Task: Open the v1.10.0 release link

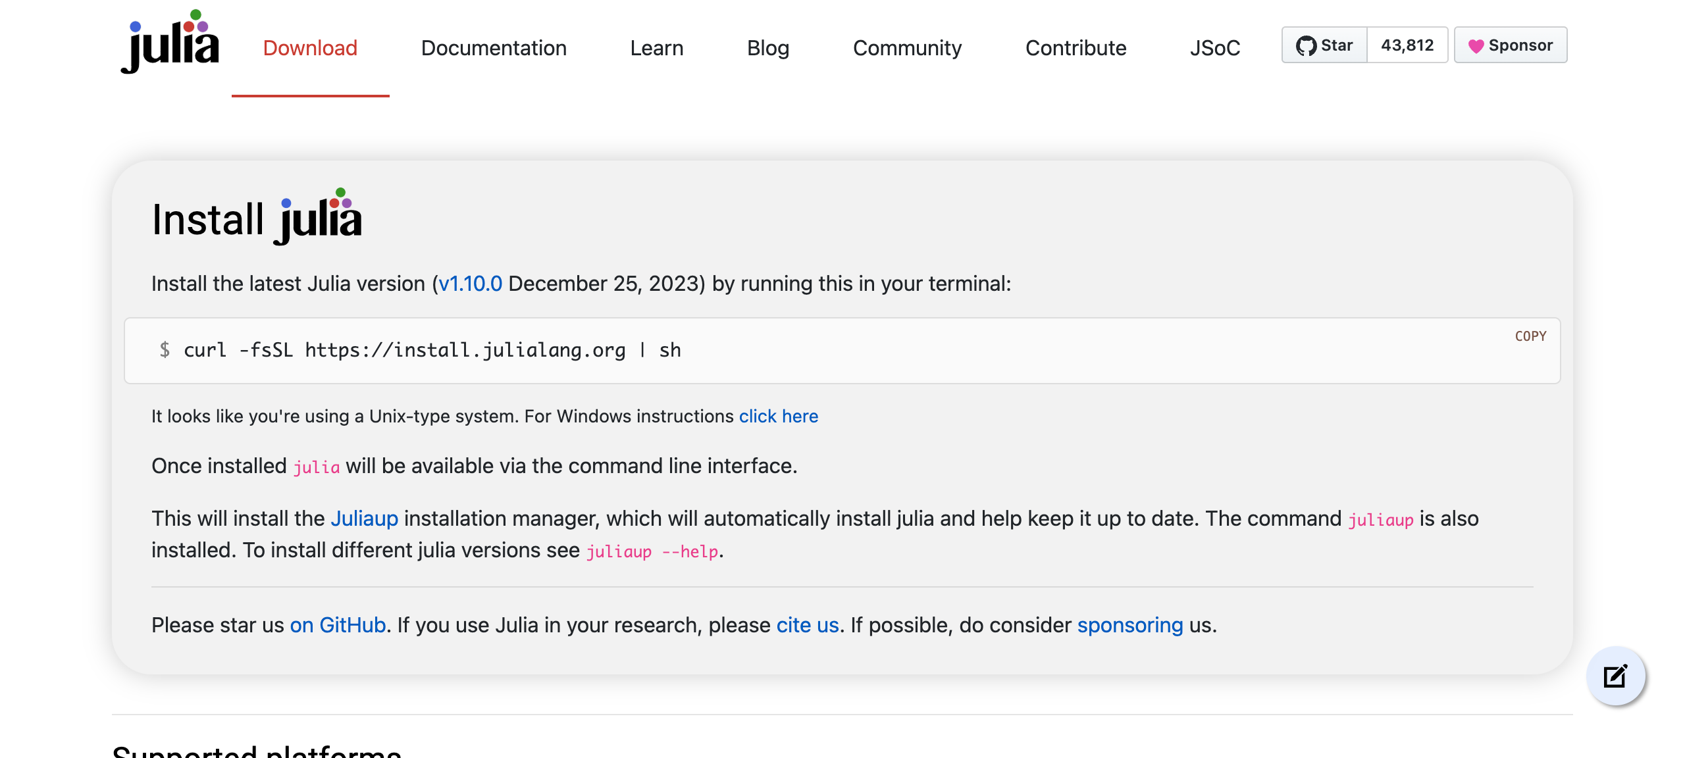Action: tap(470, 284)
